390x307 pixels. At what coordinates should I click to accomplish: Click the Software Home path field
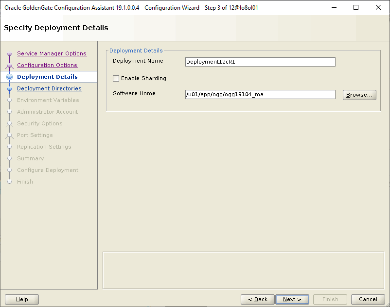tap(260, 94)
